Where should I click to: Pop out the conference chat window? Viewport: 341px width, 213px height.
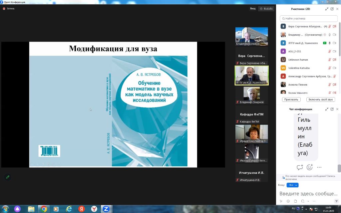point(332,109)
